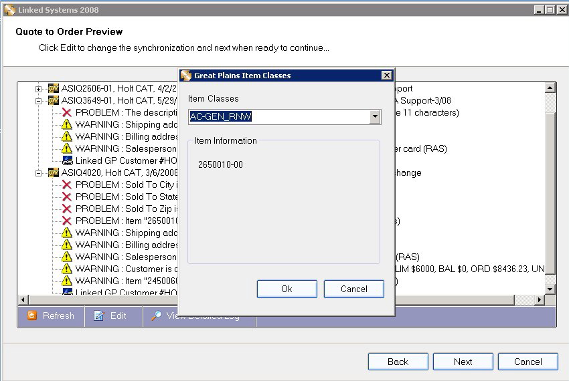Click red X icon for Item 2650010 problem
The width and height of the screenshot is (569, 381).
tap(67, 221)
